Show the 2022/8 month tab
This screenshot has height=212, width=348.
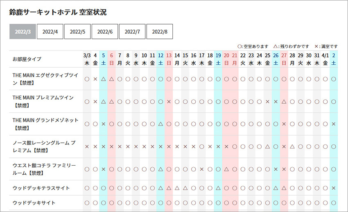[x=160, y=32]
